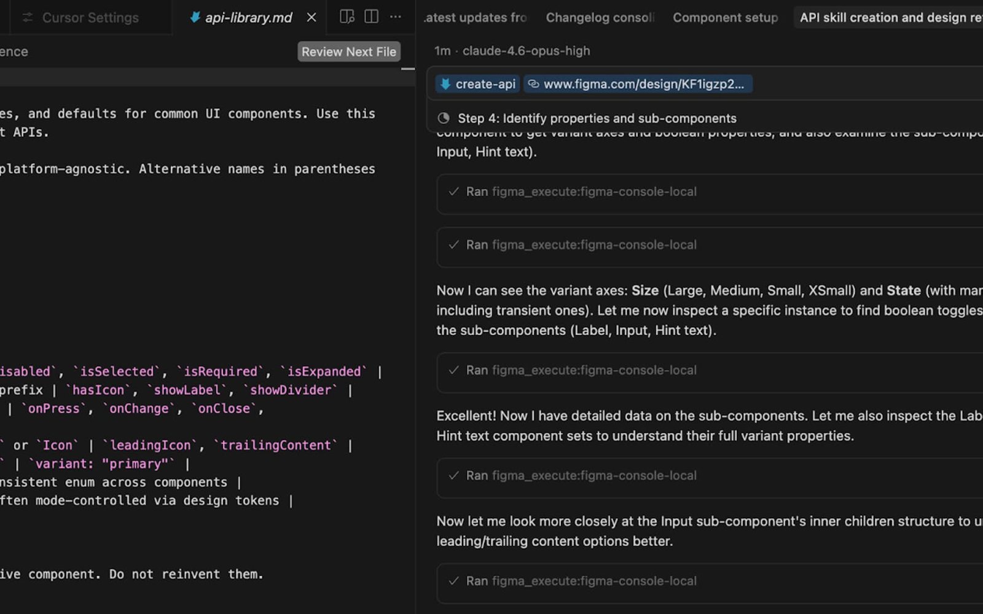Split the editor with the split icon
Screen dimensions: 983x614
pyautogui.click(x=372, y=17)
